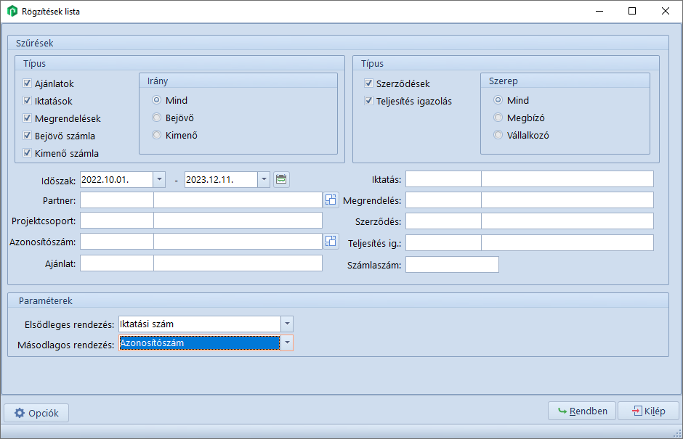Screen dimensions: 683x439
Task: Open partner lookup icon beside Partner field
Action: 331,200
